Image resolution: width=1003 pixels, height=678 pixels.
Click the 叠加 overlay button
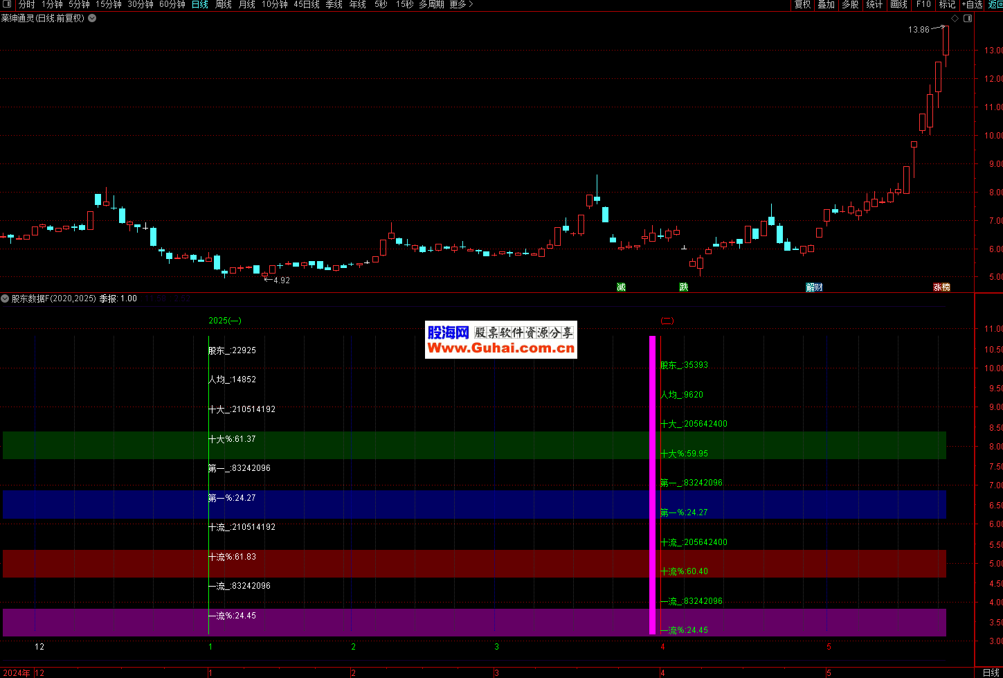point(826,4)
